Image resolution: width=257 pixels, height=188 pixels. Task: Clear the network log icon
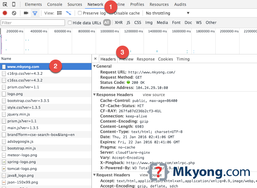[x=14, y=13]
